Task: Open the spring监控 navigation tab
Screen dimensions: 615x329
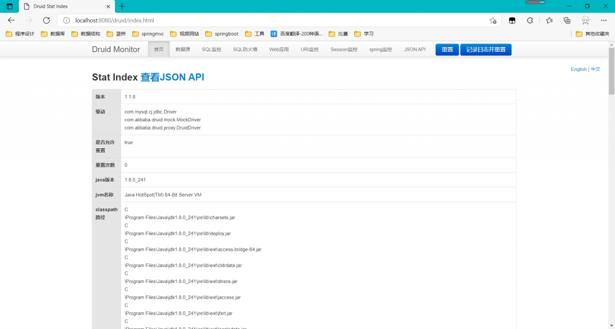Action: click(x=381, y=49)
